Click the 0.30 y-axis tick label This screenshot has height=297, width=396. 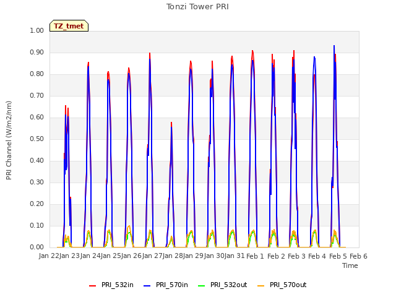[37, 182]
